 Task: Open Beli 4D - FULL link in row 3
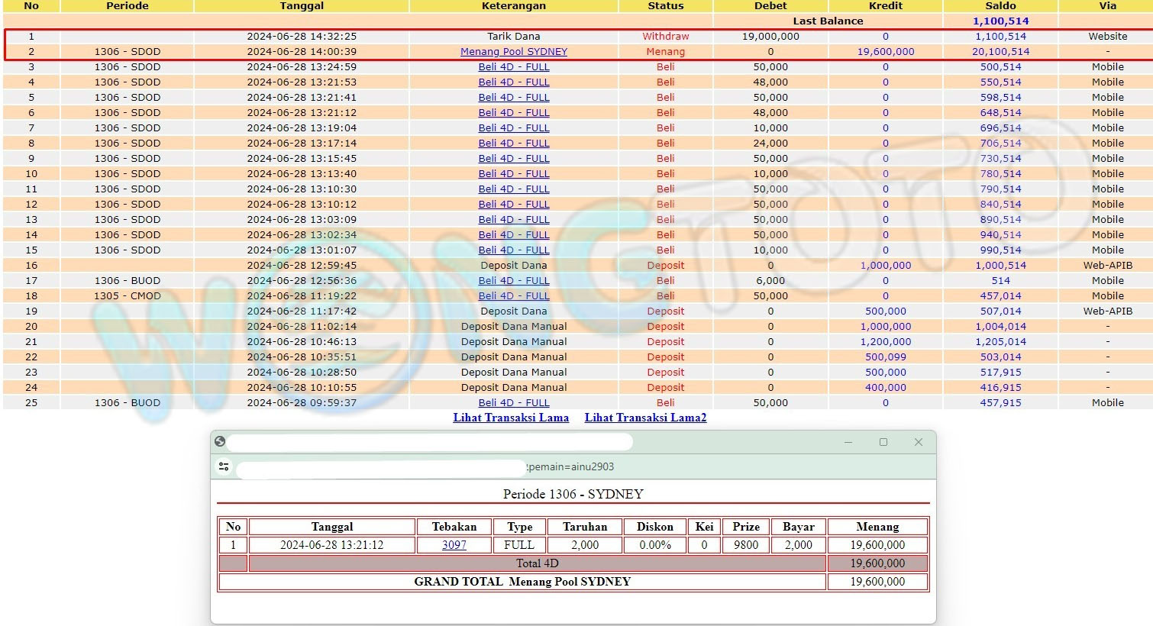(513, 67)
